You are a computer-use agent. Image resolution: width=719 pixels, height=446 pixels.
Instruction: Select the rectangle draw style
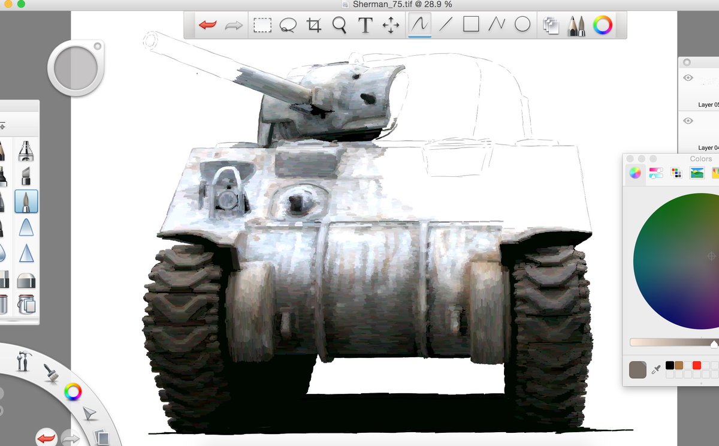point(471,25)
